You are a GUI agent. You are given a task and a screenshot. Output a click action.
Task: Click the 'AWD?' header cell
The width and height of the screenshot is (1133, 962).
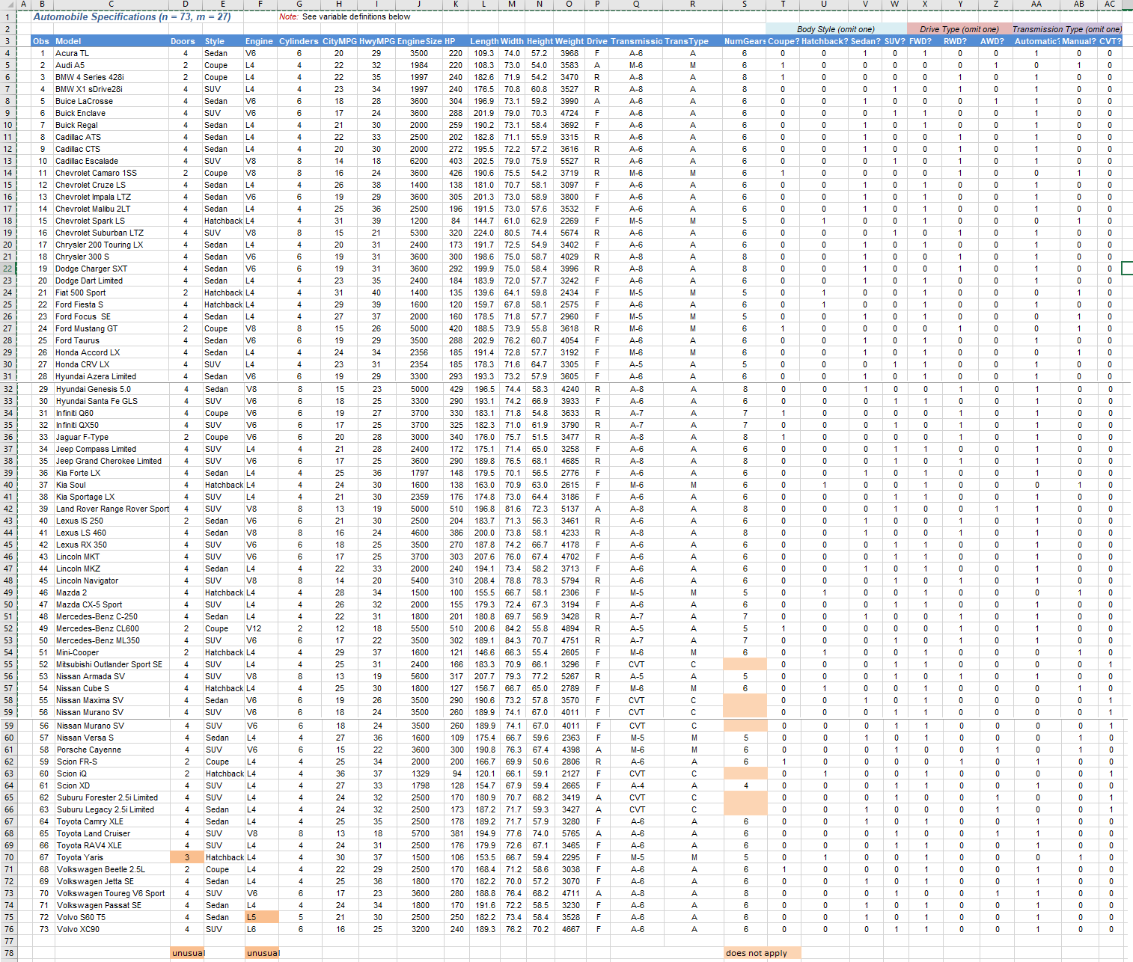point(995,41)
